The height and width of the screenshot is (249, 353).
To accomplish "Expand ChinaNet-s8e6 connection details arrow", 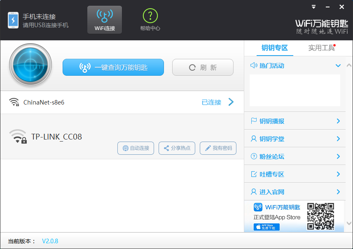I will [231, 102].
